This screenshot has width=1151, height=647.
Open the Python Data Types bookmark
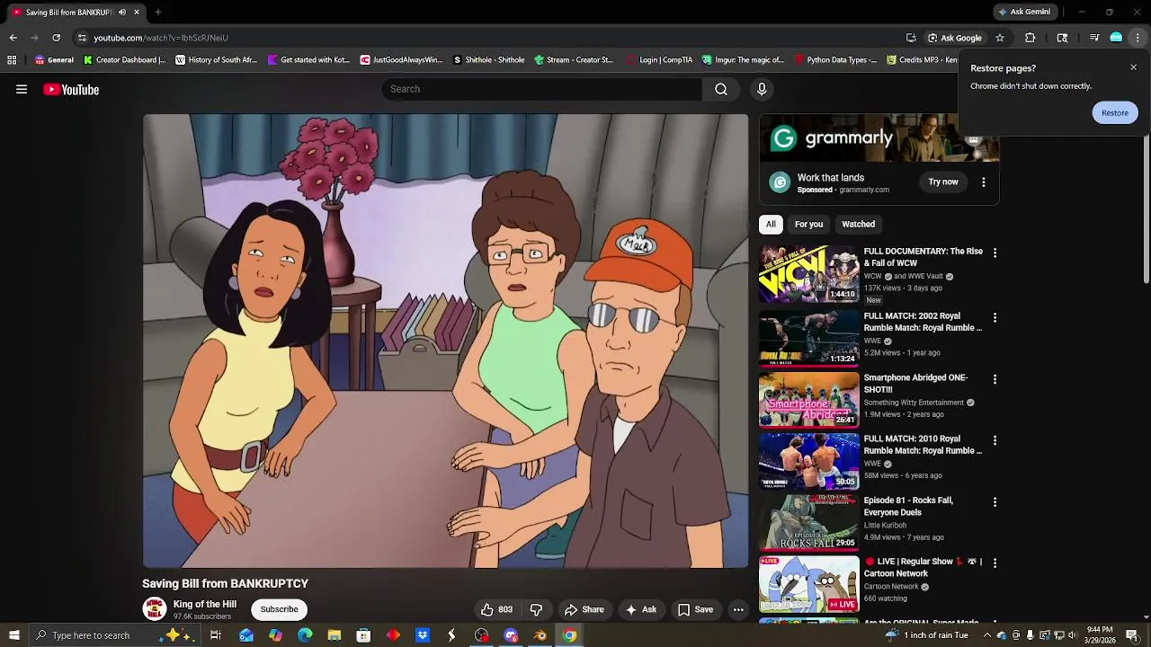[835, 60]
